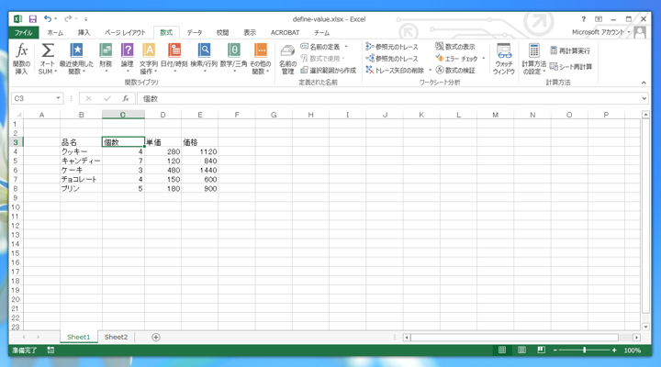
Task: Switch to the Insert (挿入) tab
Action: [84, 32]
